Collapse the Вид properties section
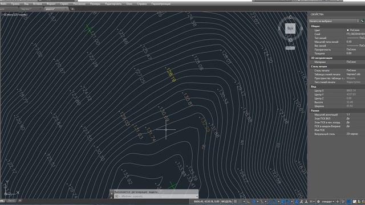 pos(313,87)
